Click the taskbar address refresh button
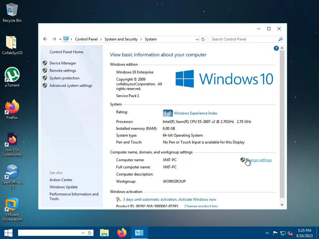The width and height of the screenshot is (319, 239). tap(90, 233)
